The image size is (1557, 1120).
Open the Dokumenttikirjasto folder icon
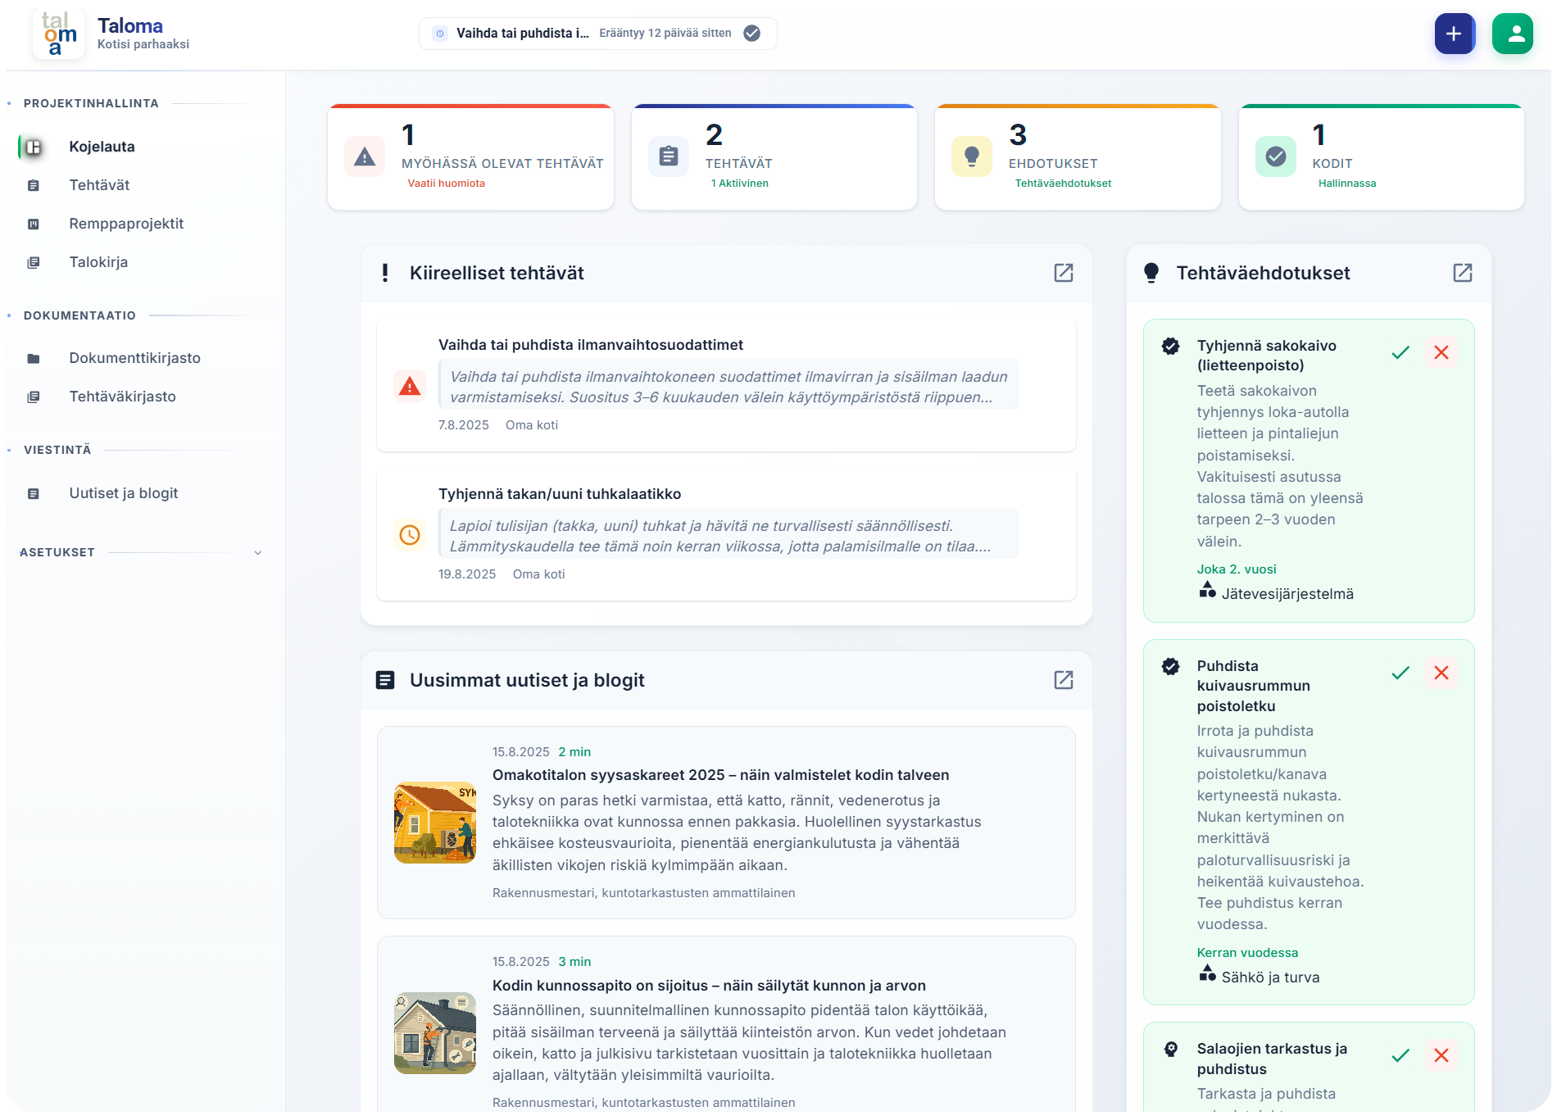[34, 357]
